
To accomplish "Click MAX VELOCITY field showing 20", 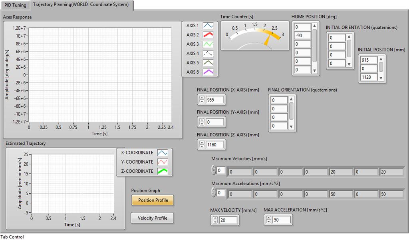I will (228, 220).
